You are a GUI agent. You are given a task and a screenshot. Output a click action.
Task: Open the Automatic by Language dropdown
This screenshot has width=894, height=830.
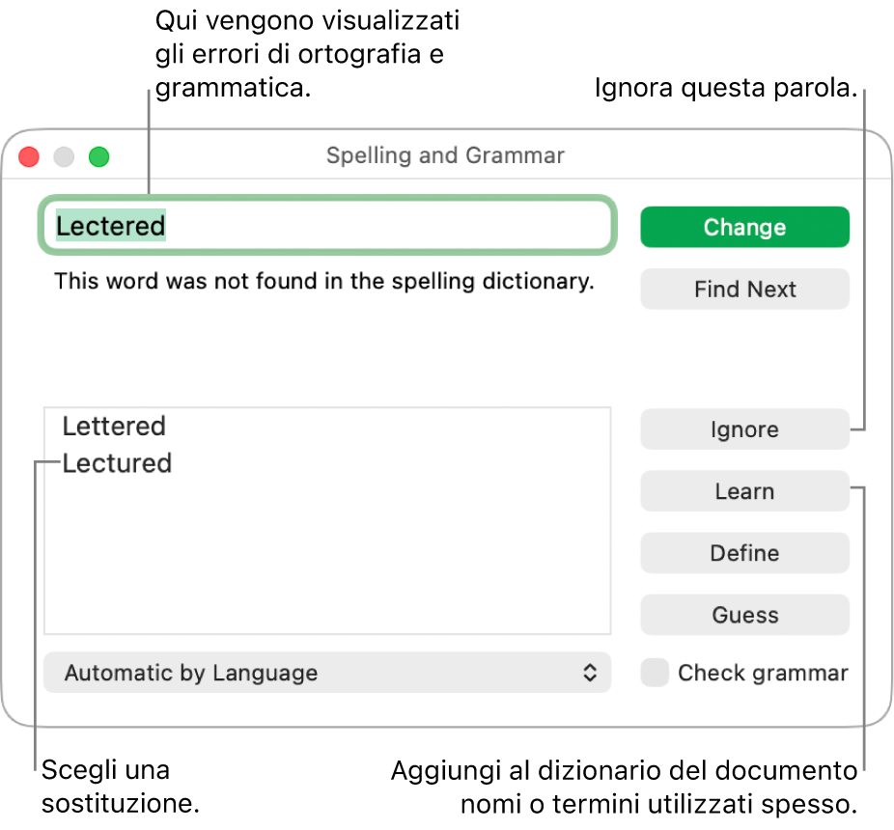click(x=327, y=673)
